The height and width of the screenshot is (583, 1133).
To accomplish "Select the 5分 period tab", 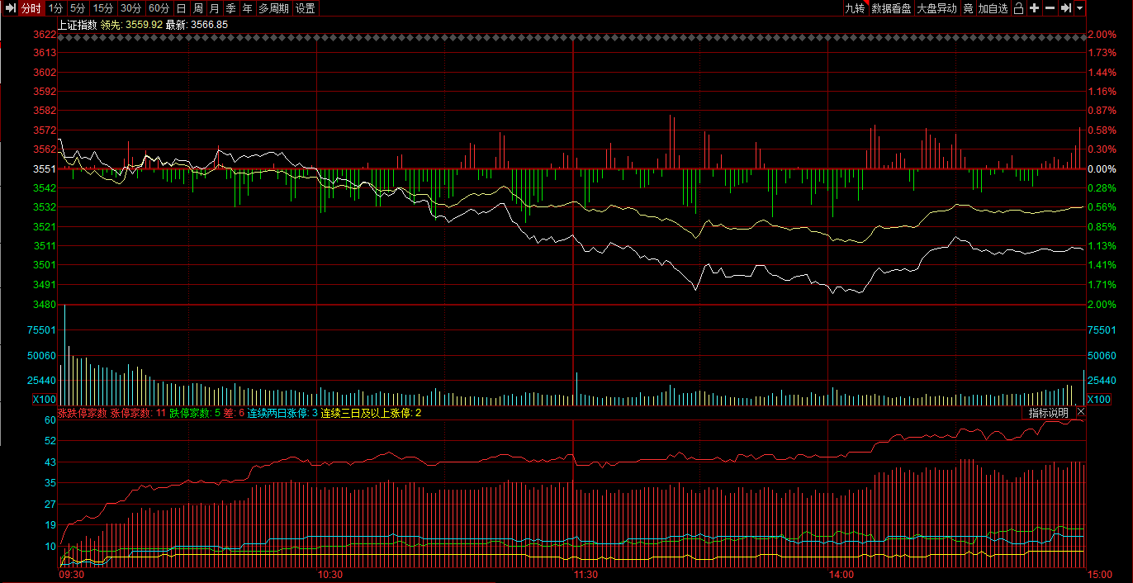I will pos(78,8).
